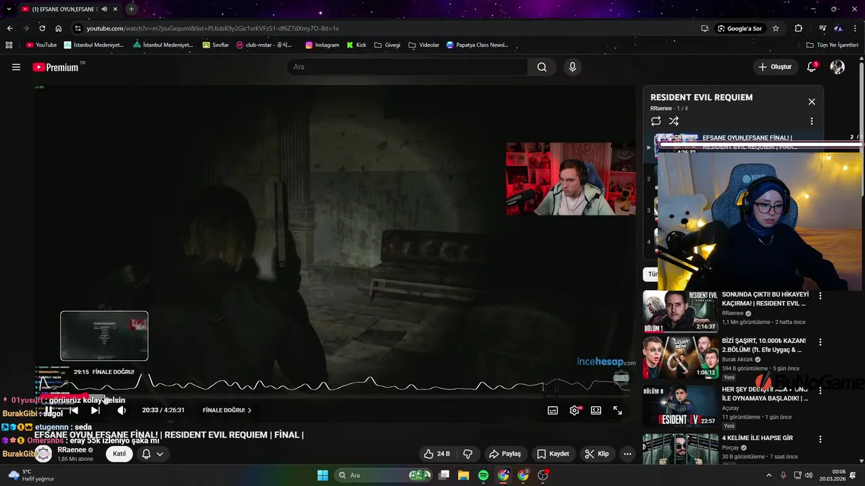Open the HER ŞEY DEĞİŞTİ! video thumbnail
865x486 pixels.
[x=680, y=406]
